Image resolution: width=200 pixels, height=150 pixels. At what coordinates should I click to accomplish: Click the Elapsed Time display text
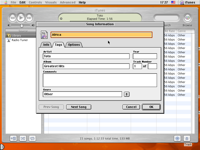pyautogui.click(x=100, y=19)
